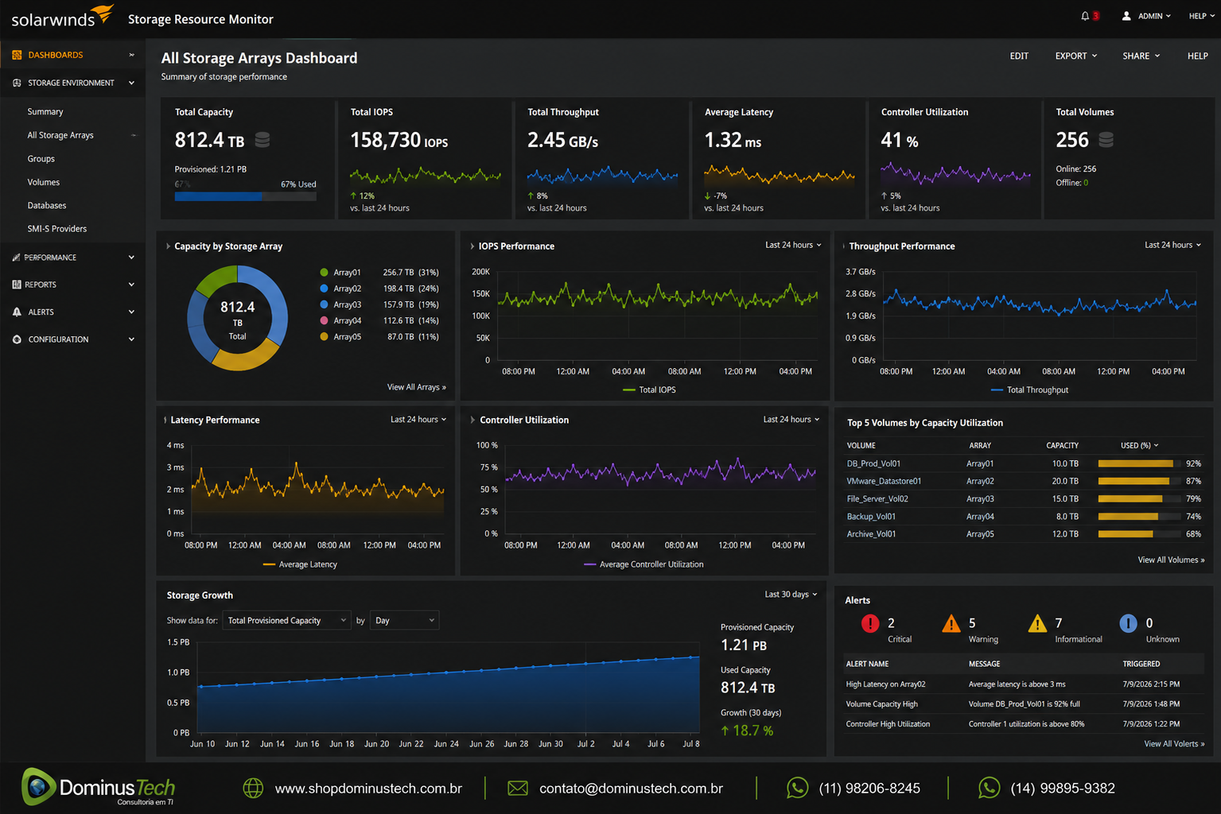
Task: Click the 812.4 TB capacity donut chart
Action: tap(237, 318)
